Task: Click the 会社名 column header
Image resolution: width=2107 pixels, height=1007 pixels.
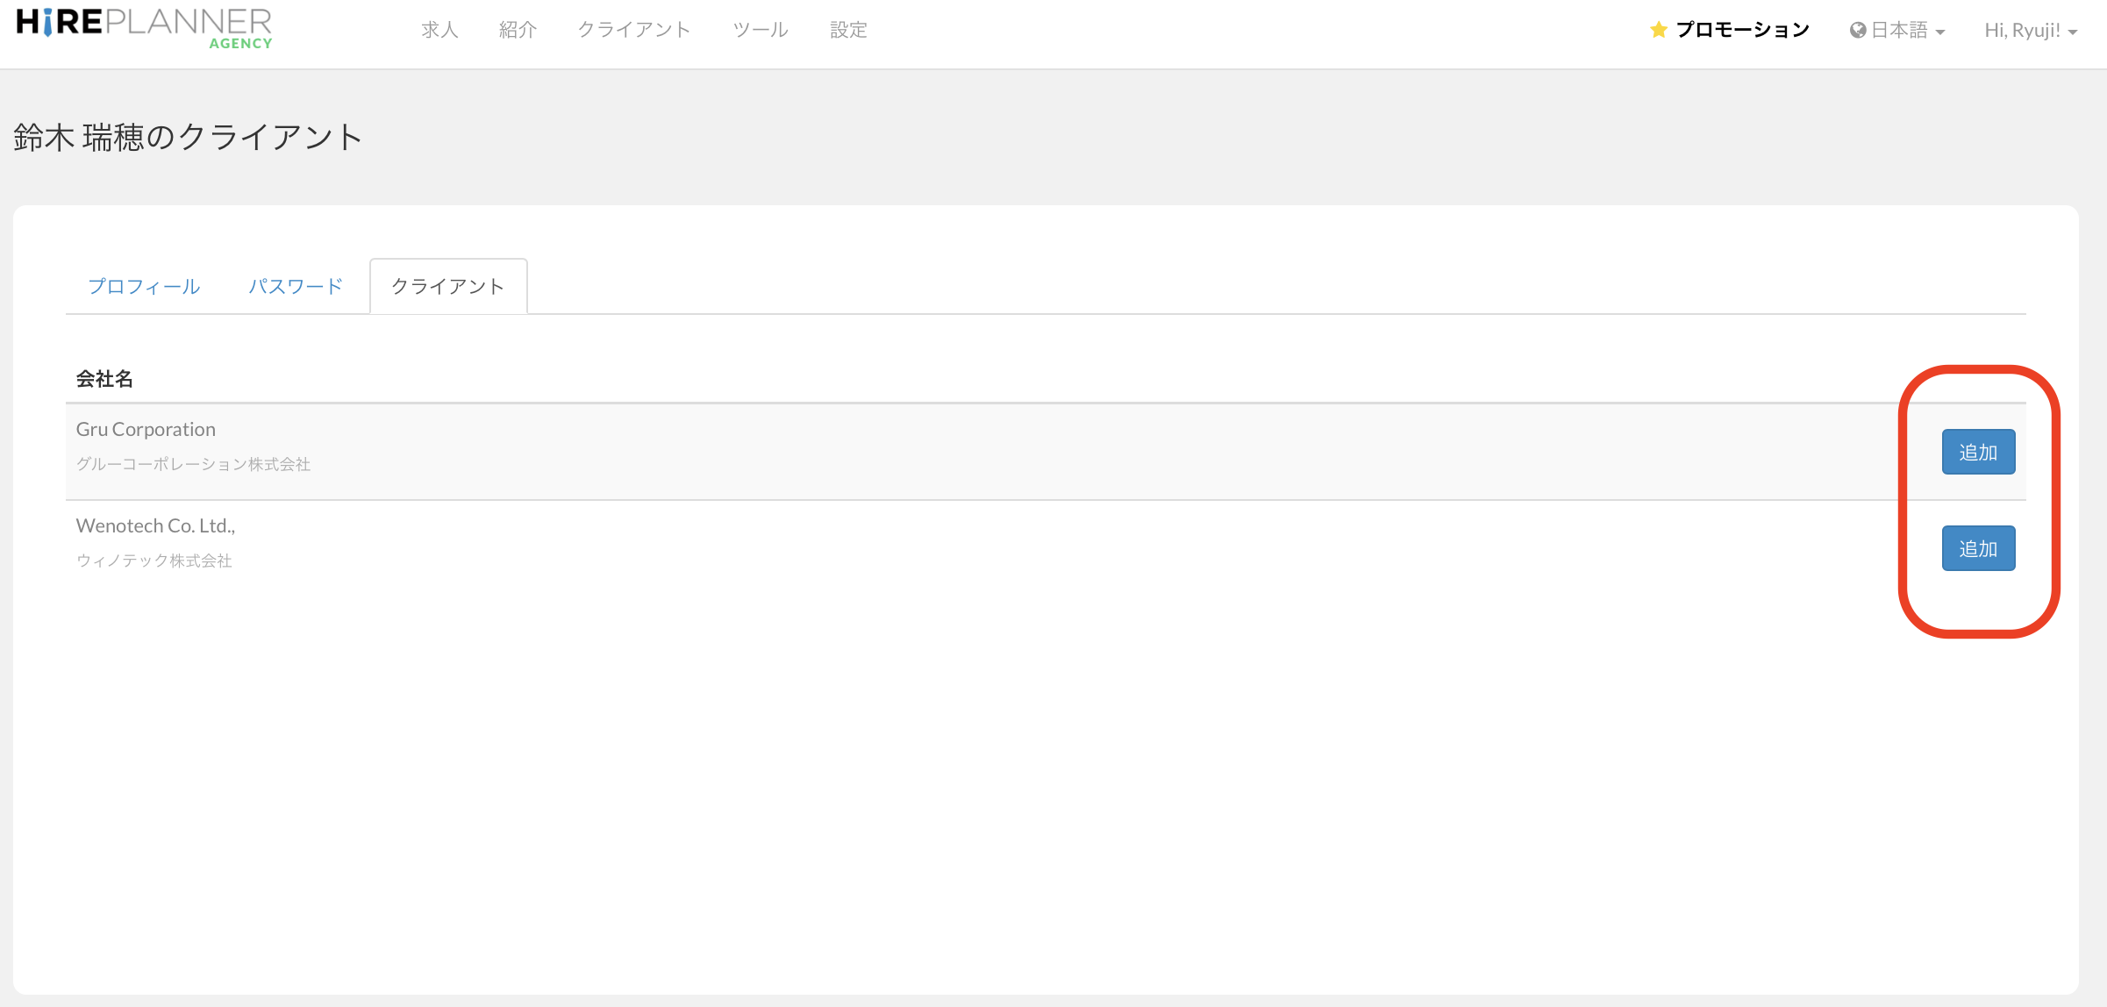Action: pos(105,378)
